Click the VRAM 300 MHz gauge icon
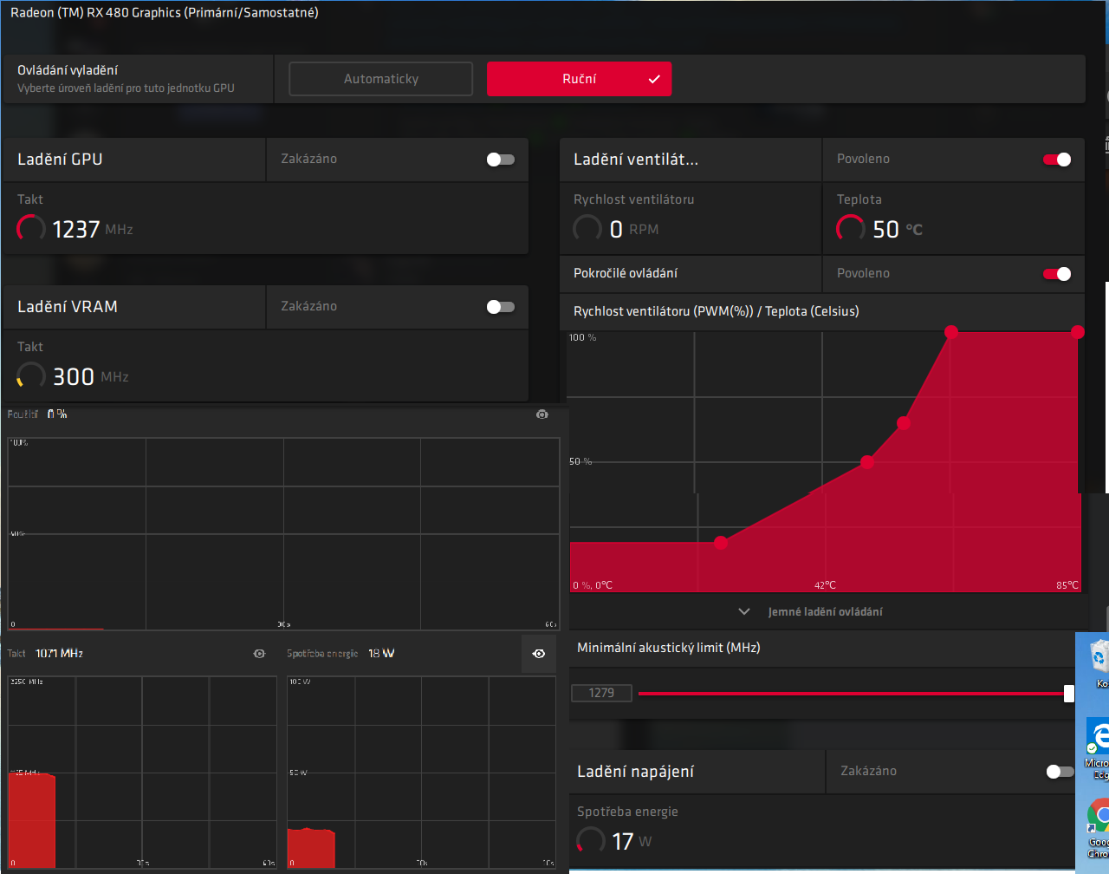This screenshot has height=874, width=1109. click(x=31, y=376)
